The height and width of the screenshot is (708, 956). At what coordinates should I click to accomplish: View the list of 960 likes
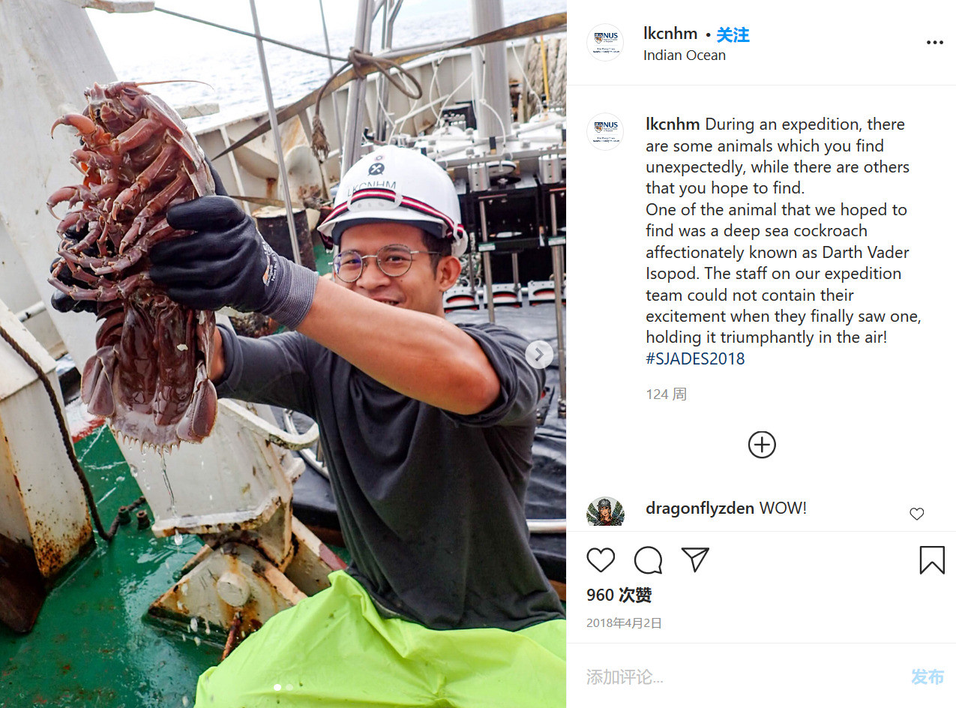(619, 595)
